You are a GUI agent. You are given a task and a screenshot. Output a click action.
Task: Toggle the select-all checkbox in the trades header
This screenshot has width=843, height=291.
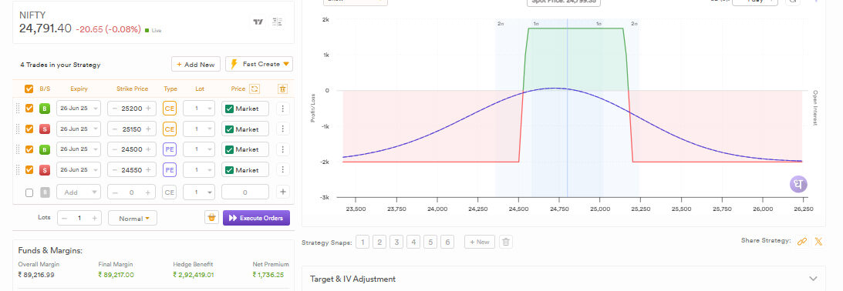click(29, 89)
